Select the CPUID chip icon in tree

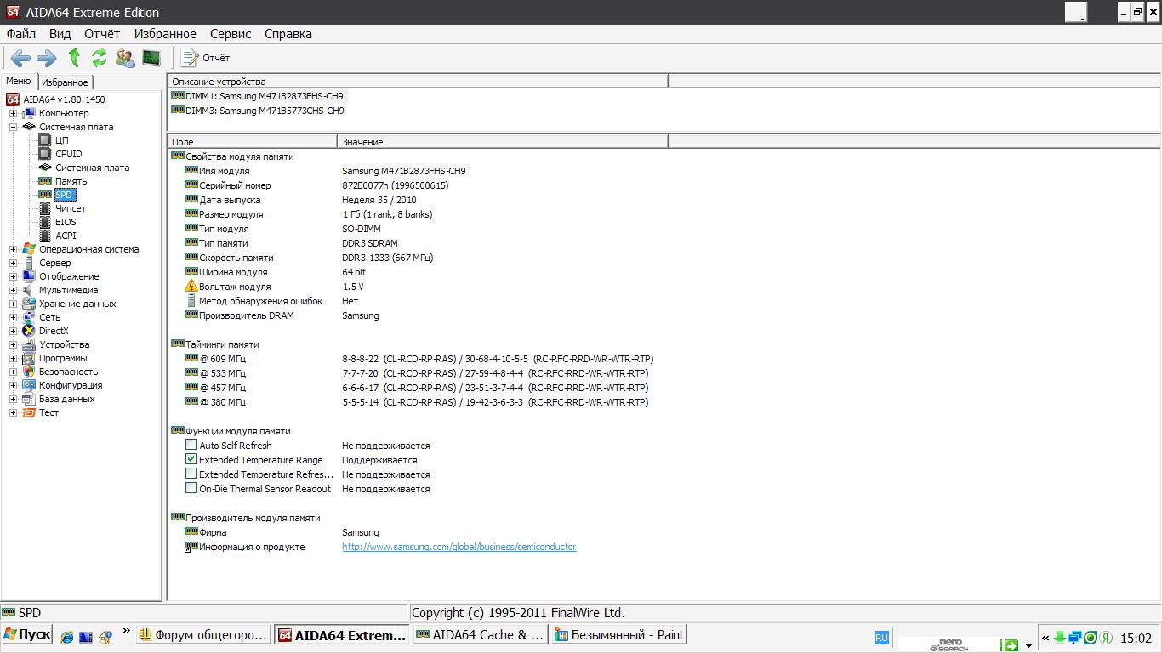(45, 154)
